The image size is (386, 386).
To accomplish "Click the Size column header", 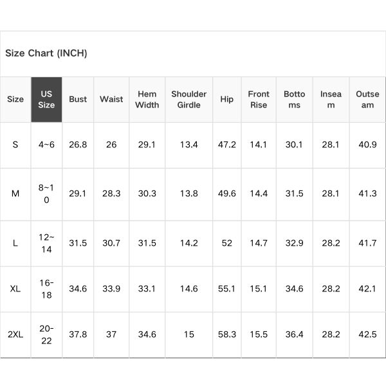I will [15, 100].
